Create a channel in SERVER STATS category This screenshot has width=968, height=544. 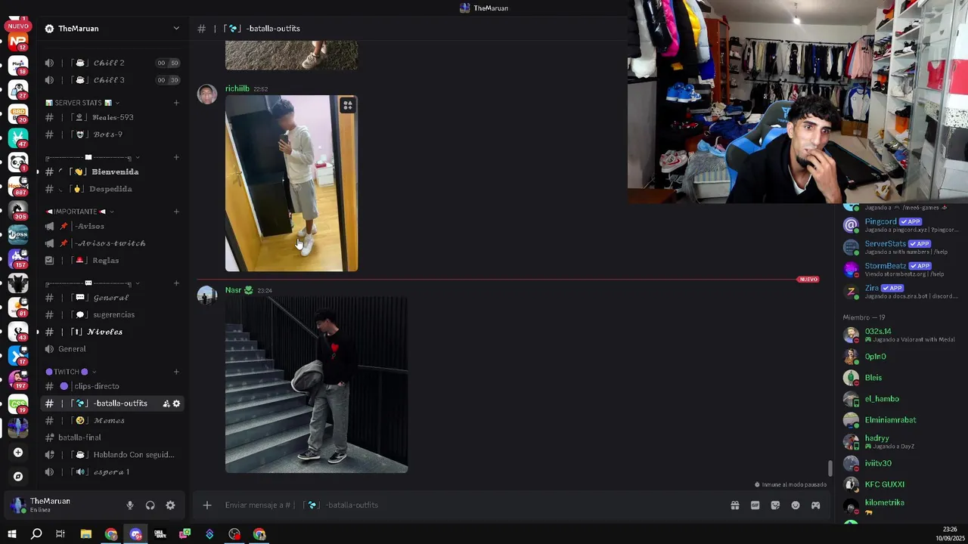176,103
